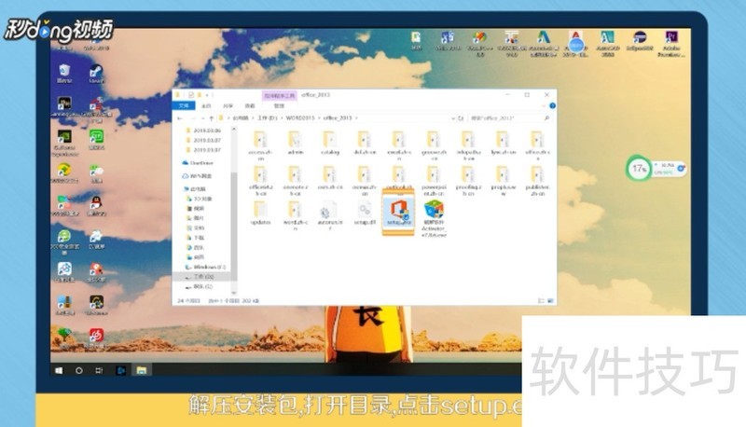Open the blue File tab in Explorer ribbon
Screen dimensions: 746x427
(183, 105)
